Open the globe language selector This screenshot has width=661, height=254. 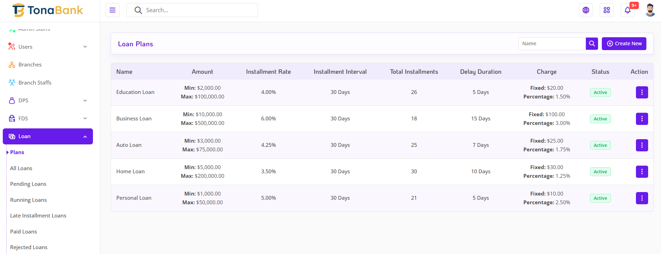click(x=585, y=10)
